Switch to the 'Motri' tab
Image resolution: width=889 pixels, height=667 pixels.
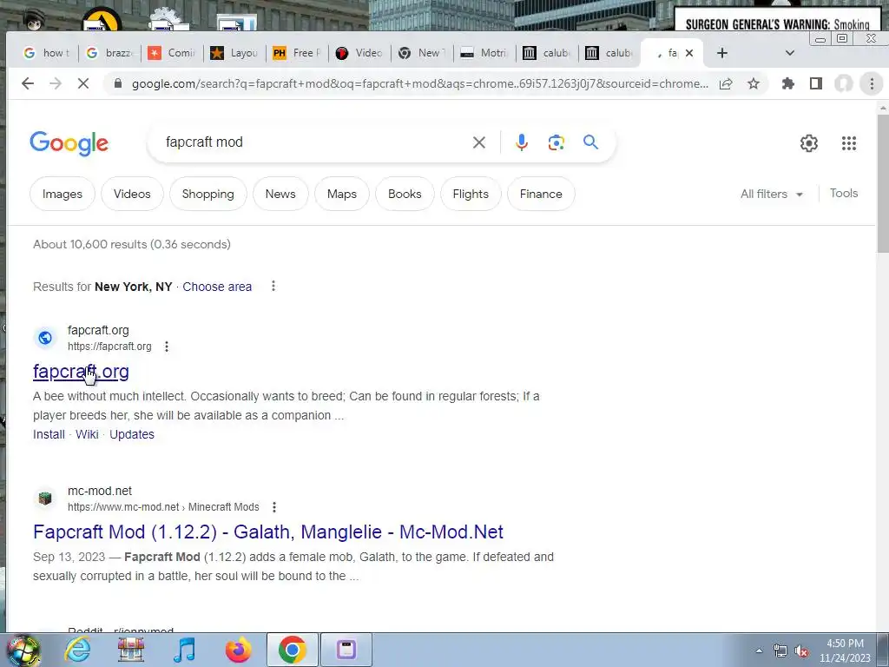click(x=484, y=53)
